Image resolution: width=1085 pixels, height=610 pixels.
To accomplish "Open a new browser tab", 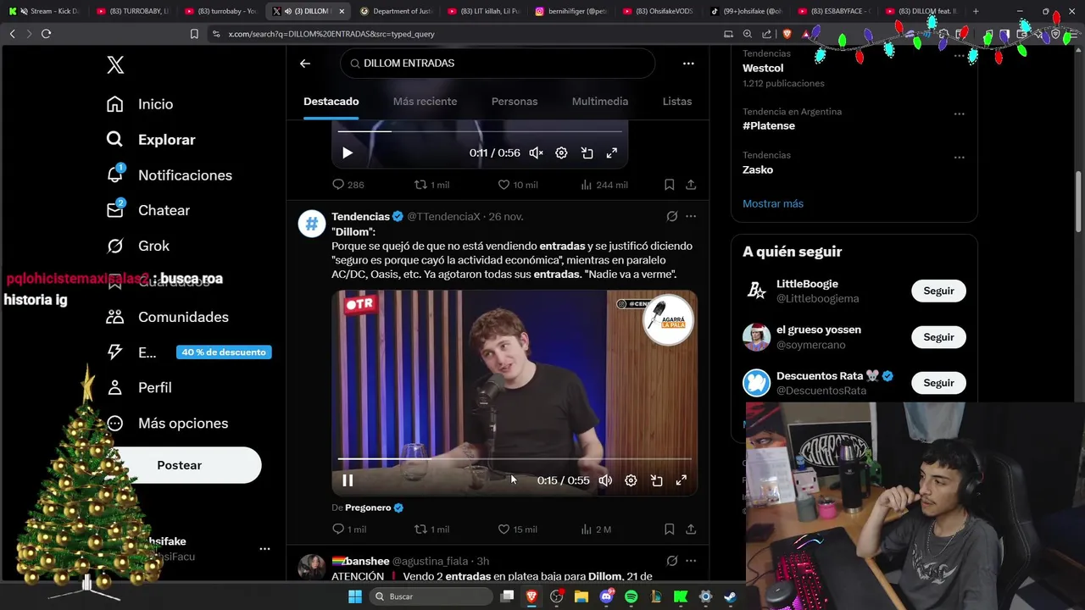I will (x=976, y=11).
